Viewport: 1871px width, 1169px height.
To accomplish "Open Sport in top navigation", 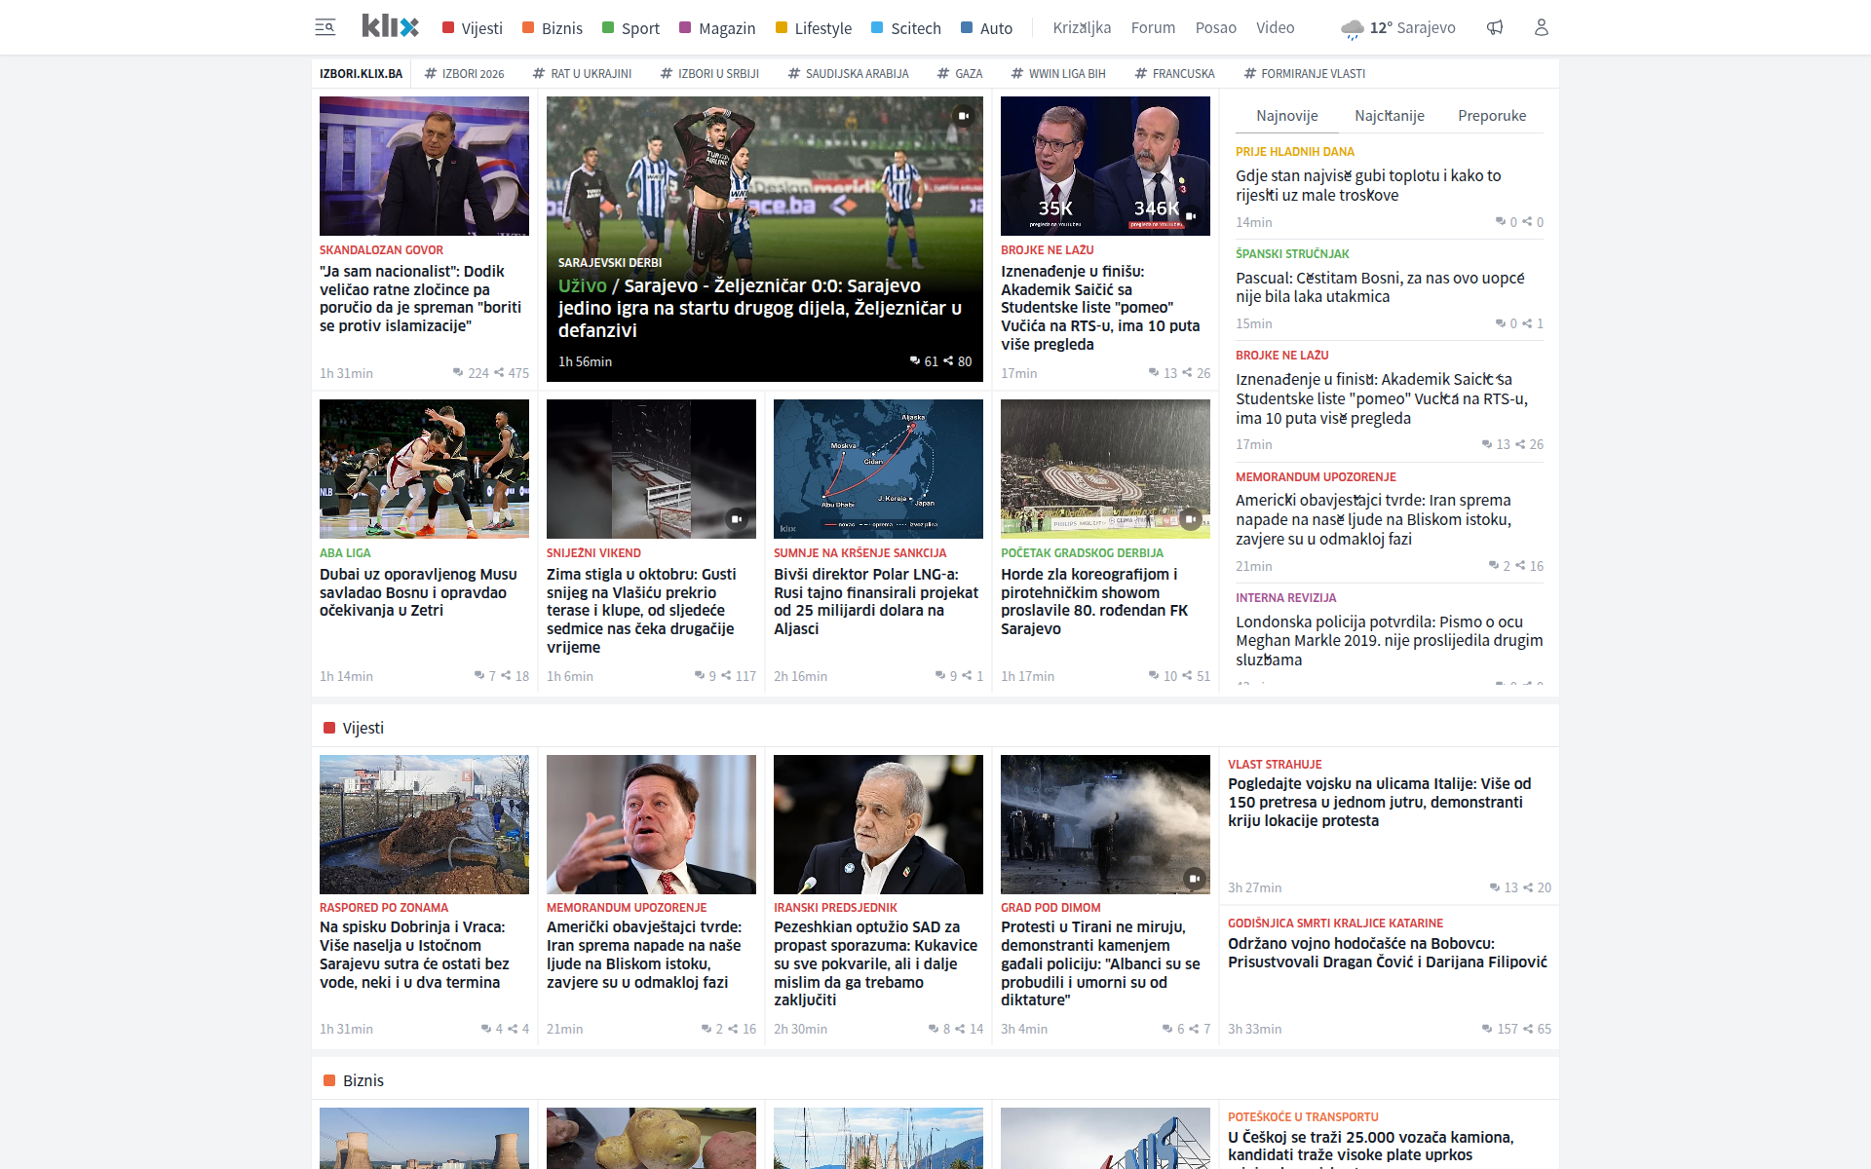I will tap(630, 28).
